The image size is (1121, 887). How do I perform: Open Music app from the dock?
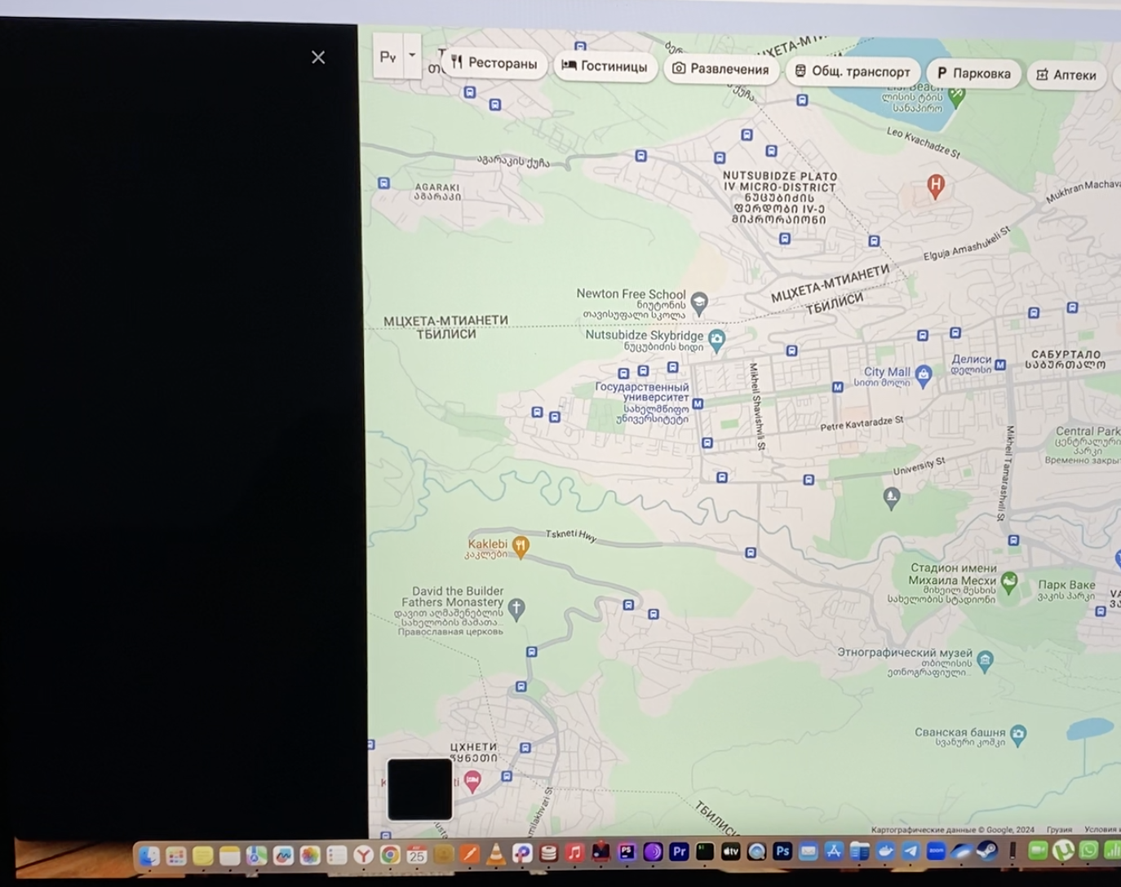[574, 853]
